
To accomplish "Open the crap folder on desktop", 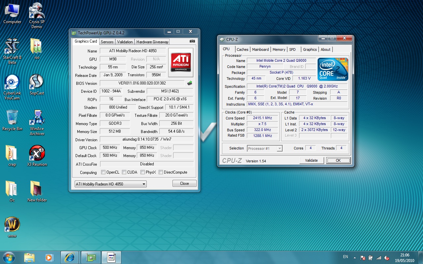I will coord(12,156).
